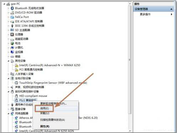This screenshot has width=177, height=133.
Task: Click the 电池 battery icon
Action: 12,43
